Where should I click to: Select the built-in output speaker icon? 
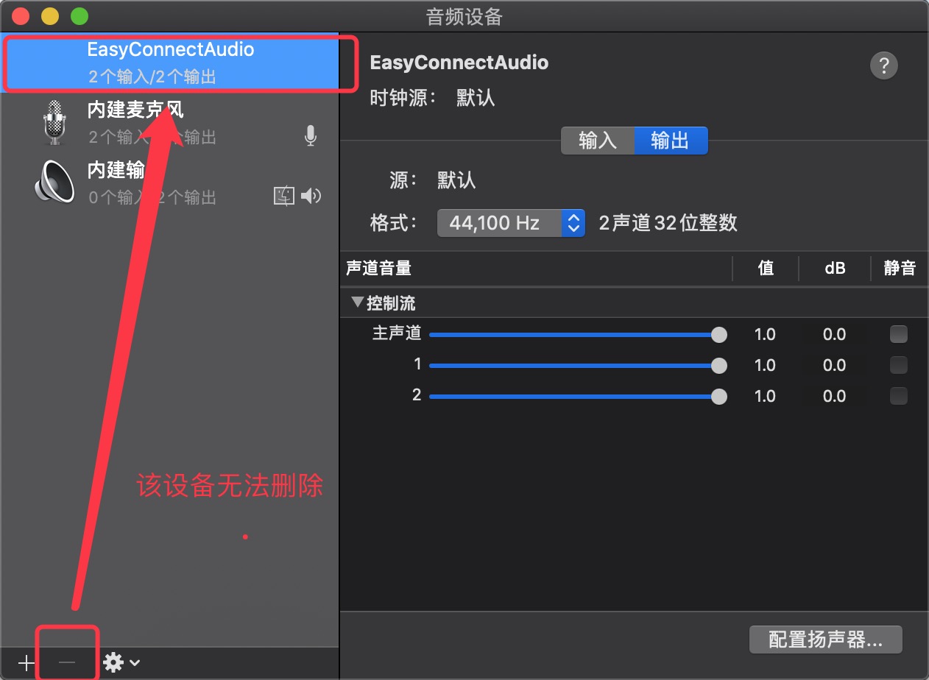click(55, 182)
